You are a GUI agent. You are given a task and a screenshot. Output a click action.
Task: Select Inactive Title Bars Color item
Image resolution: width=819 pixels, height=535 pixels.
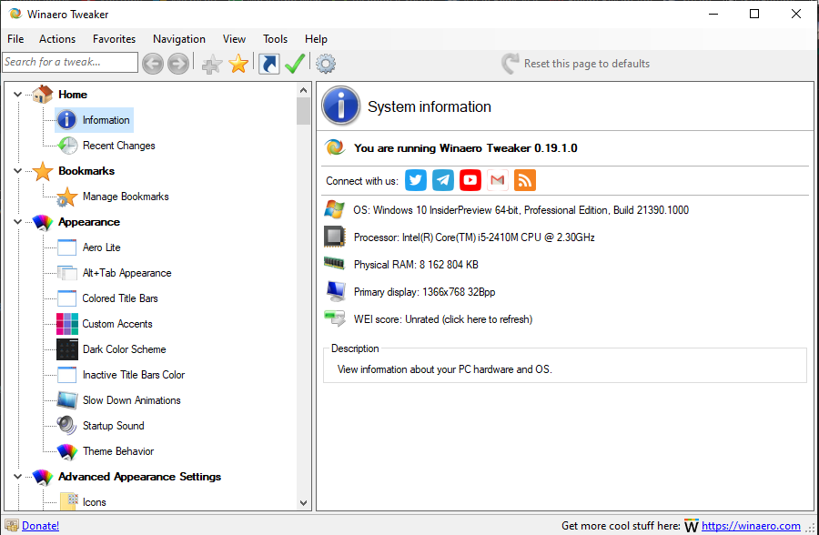[134, 375]
